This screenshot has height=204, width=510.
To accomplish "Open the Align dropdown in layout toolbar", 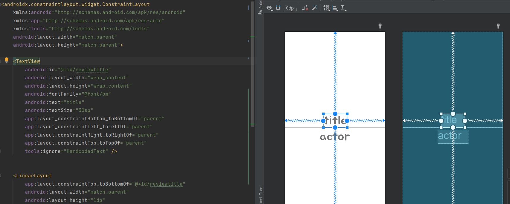I will point(335,8).
